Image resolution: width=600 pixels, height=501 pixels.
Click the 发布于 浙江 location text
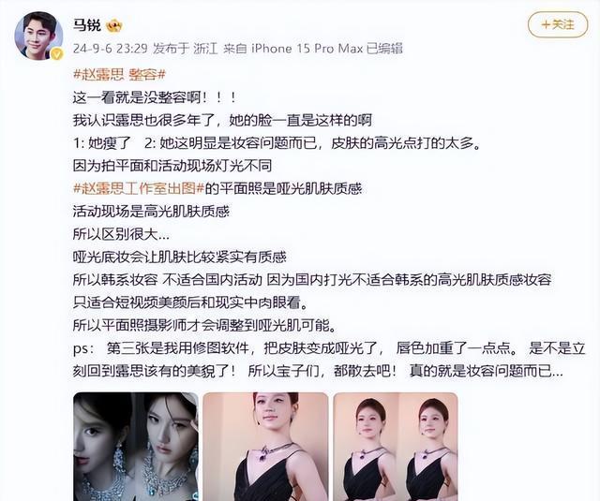click(186, 49)
